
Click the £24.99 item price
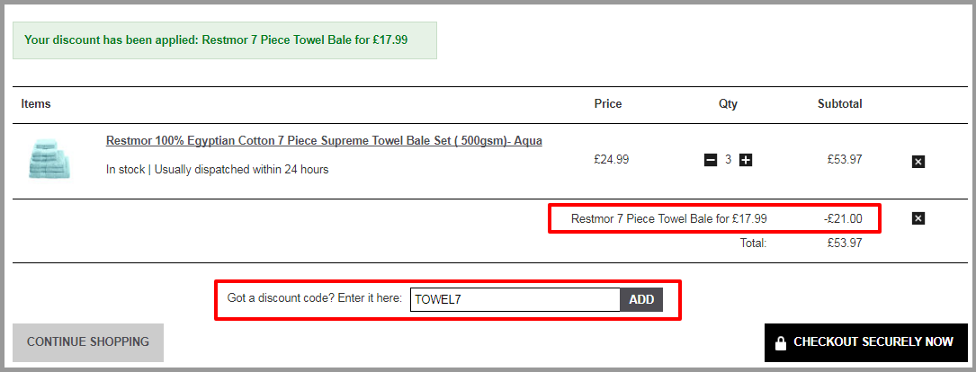click(x=612, y=159)
